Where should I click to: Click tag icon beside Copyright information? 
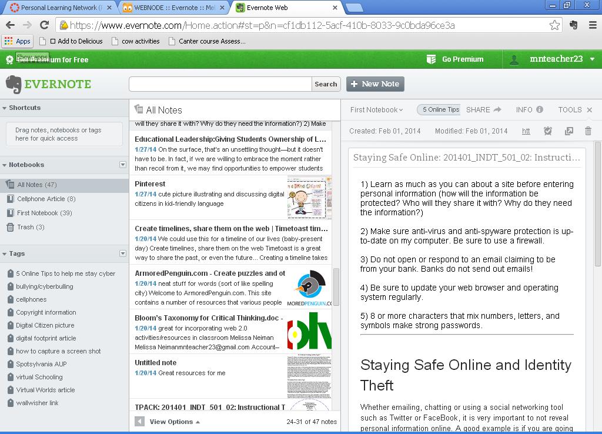11,312
